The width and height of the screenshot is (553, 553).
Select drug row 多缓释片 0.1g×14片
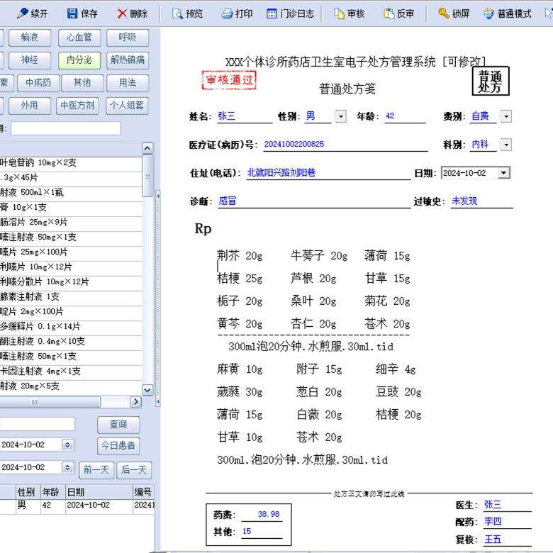tap(71, 327)
